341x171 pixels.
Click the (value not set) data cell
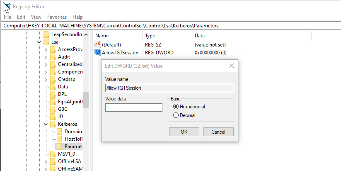(210, 45)
